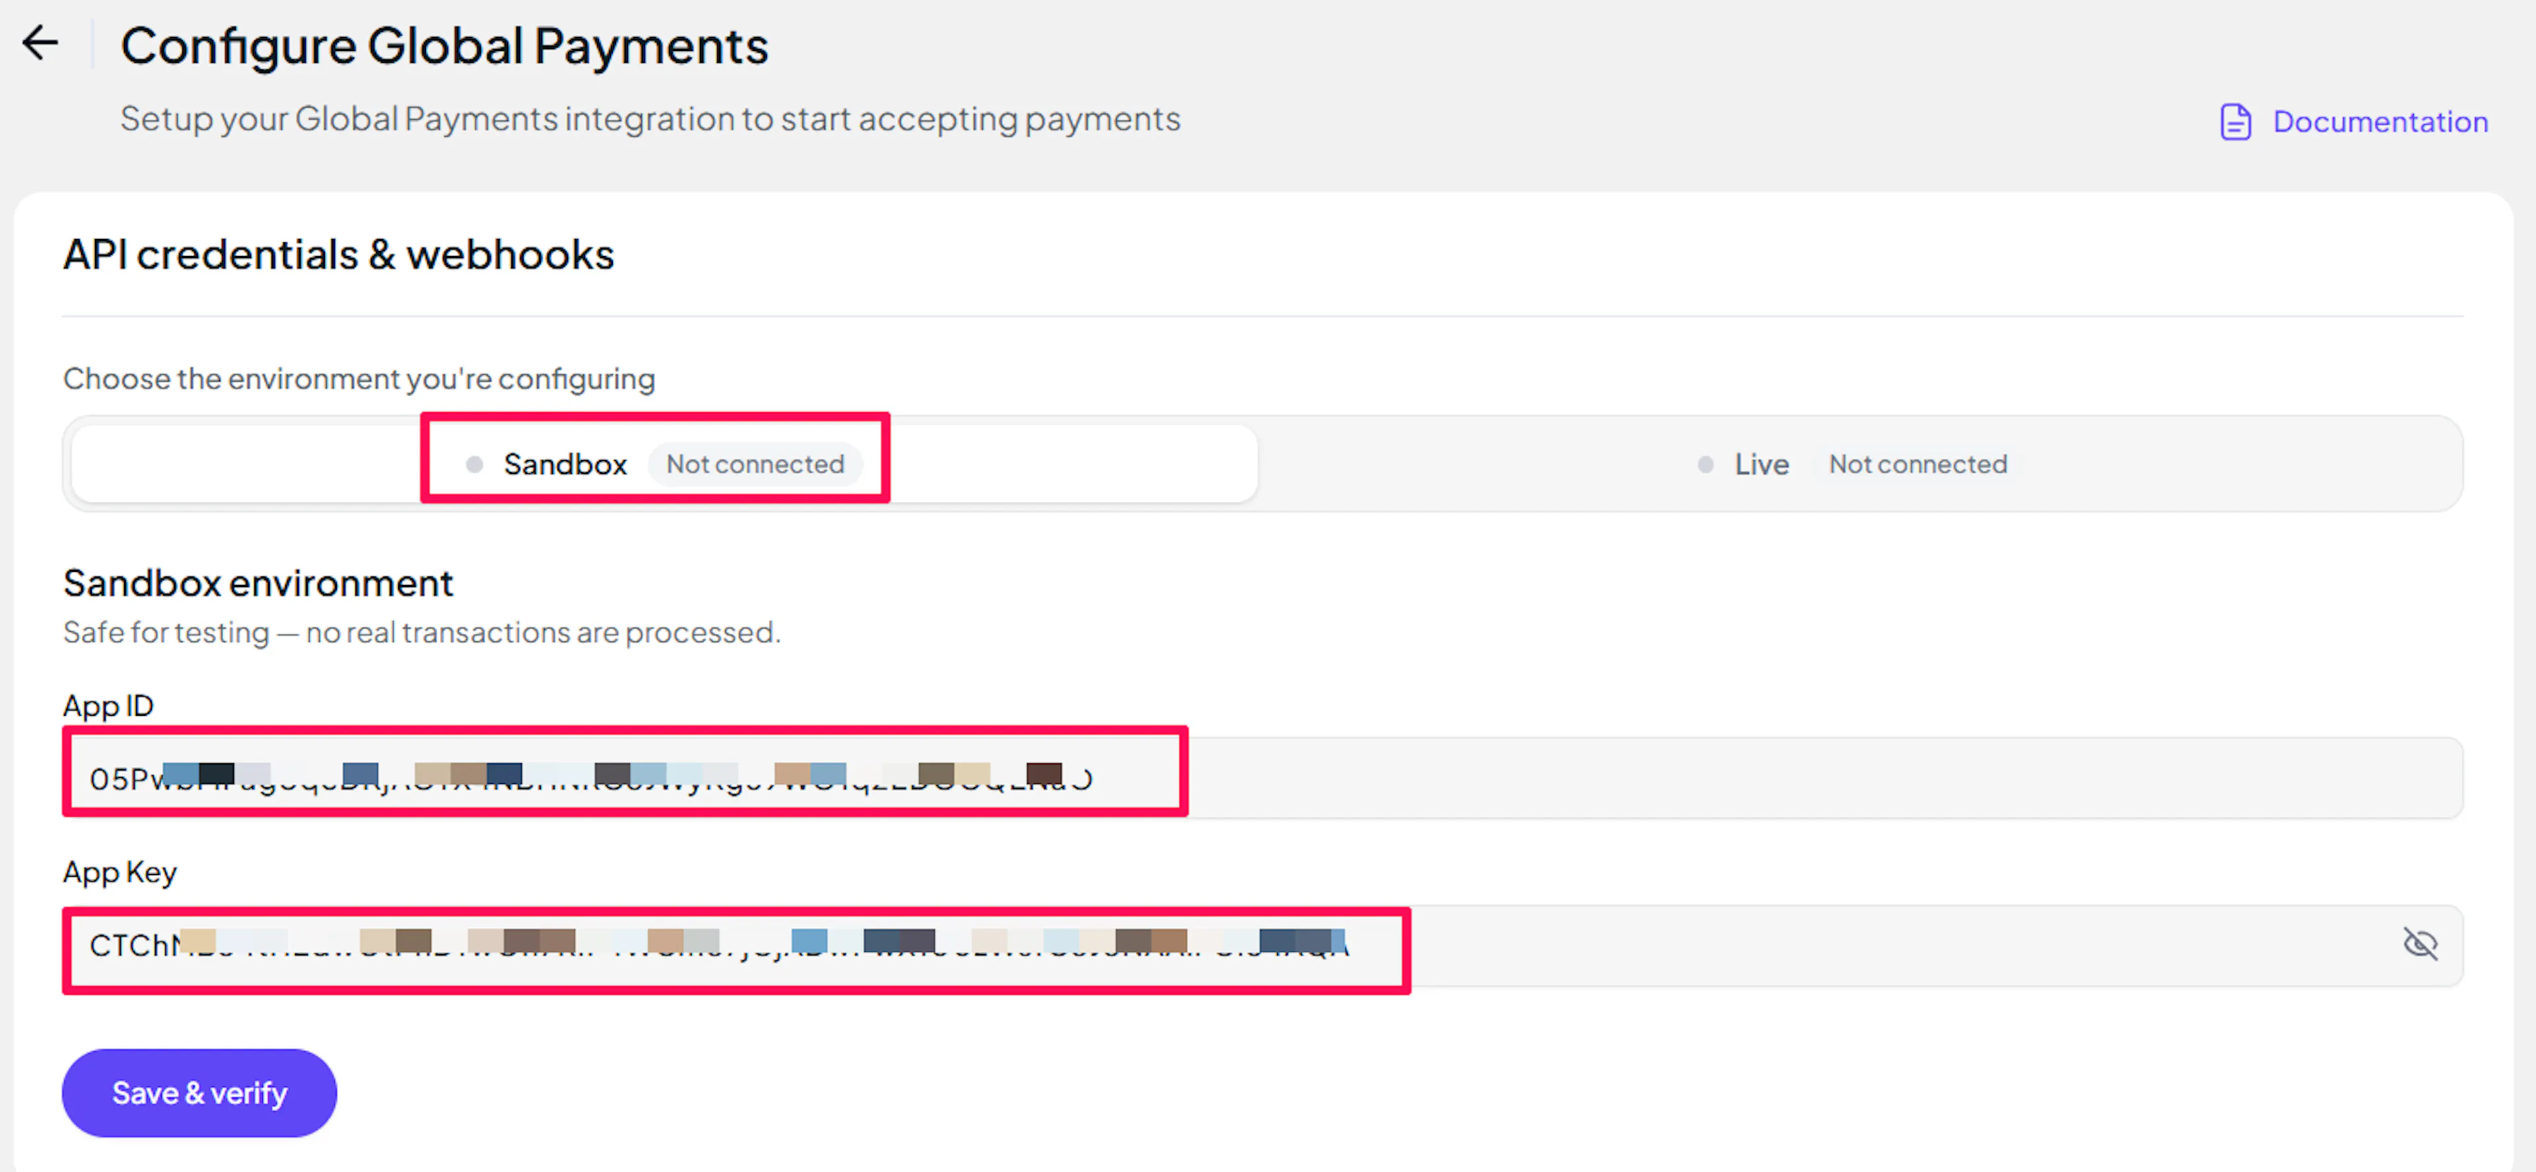
Task: Click the App Key field label
Action: point(120,872)
